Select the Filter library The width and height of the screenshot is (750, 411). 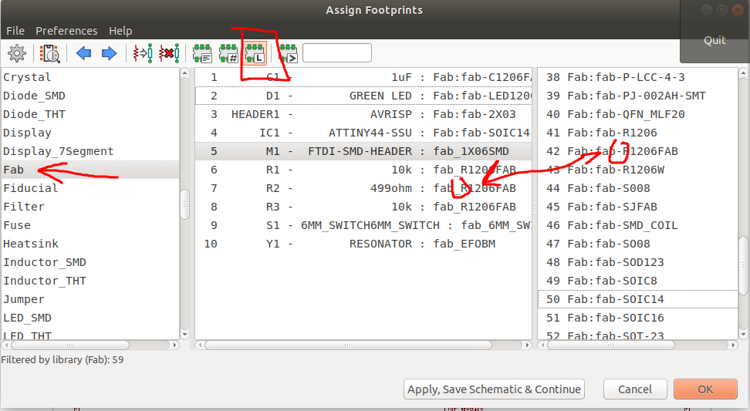90,207
